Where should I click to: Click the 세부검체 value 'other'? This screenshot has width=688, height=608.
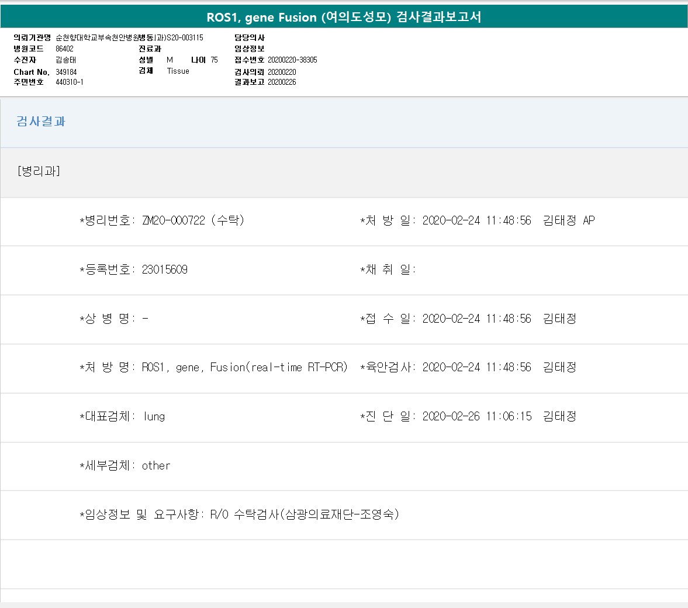coord(155,466)
